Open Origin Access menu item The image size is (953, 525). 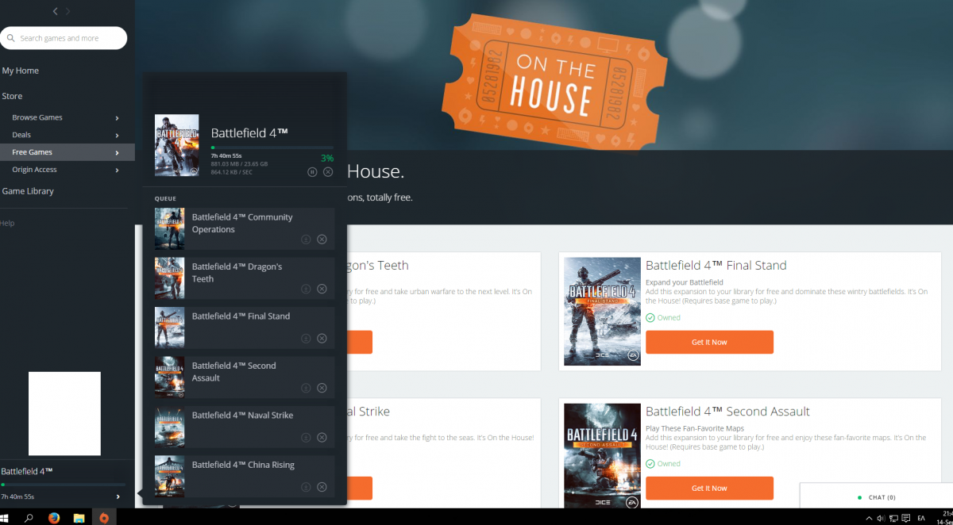(x=34, y=170)
